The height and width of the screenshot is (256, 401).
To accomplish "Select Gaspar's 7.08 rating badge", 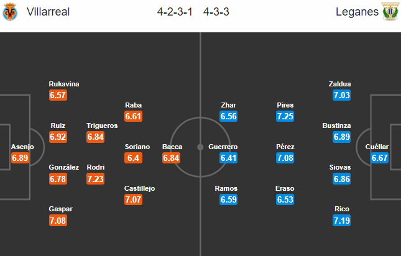I will [58, 221].
